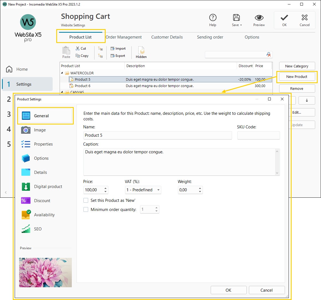Viewport: 321px width, 300px height.
Task: Increase the Weight value with the stepper
Action: click(200, 188)
